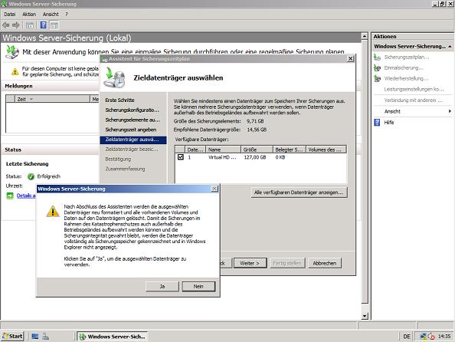Click Windows Server-Sich... taskbar button

click(113, 337)
